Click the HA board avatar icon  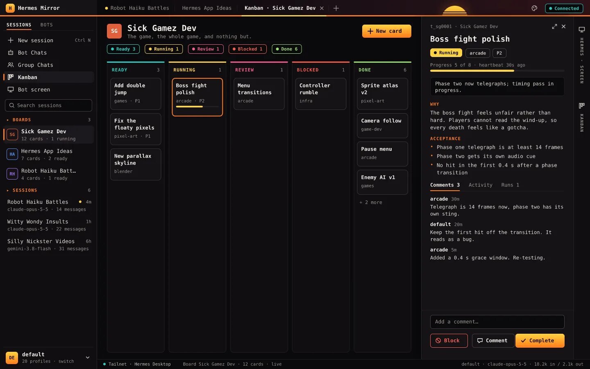pyautogui.click(x=12, y=154)
